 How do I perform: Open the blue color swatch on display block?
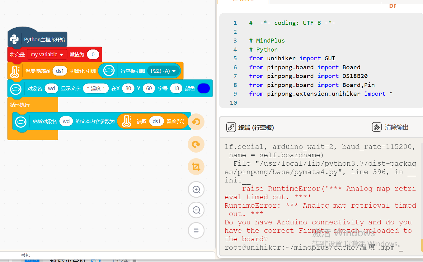(204, 89)
